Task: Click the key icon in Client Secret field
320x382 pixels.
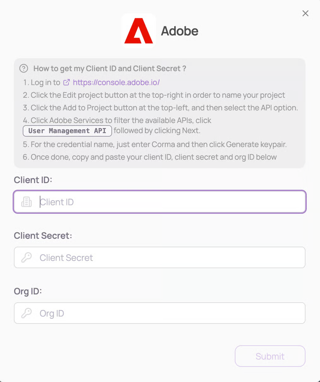Action: click(x=27, y=257)
